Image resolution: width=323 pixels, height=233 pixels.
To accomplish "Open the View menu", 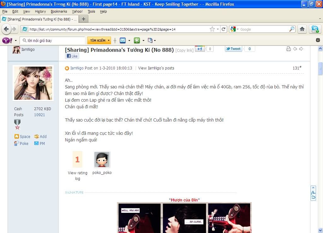I will tap(26, 11).
